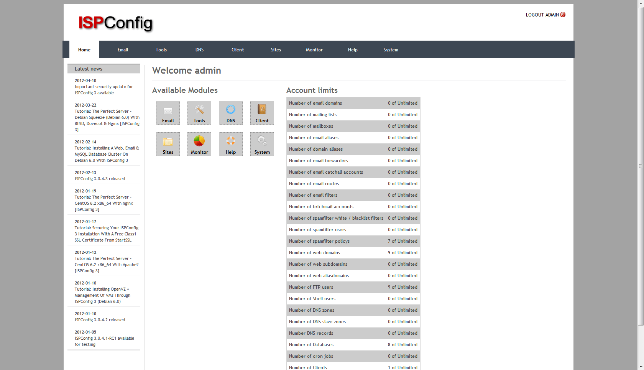This screenshot has height=370, width=644.
Task: Open the Sites module icon
Action: 168,144
